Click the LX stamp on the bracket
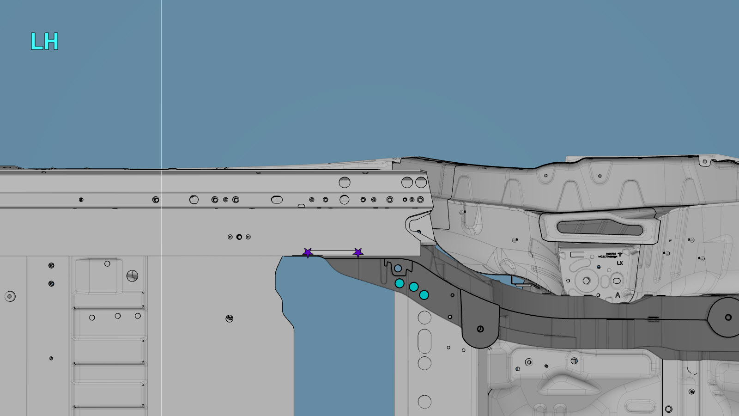The height and width of the screenshot is (416, 739). coord(619,263)
